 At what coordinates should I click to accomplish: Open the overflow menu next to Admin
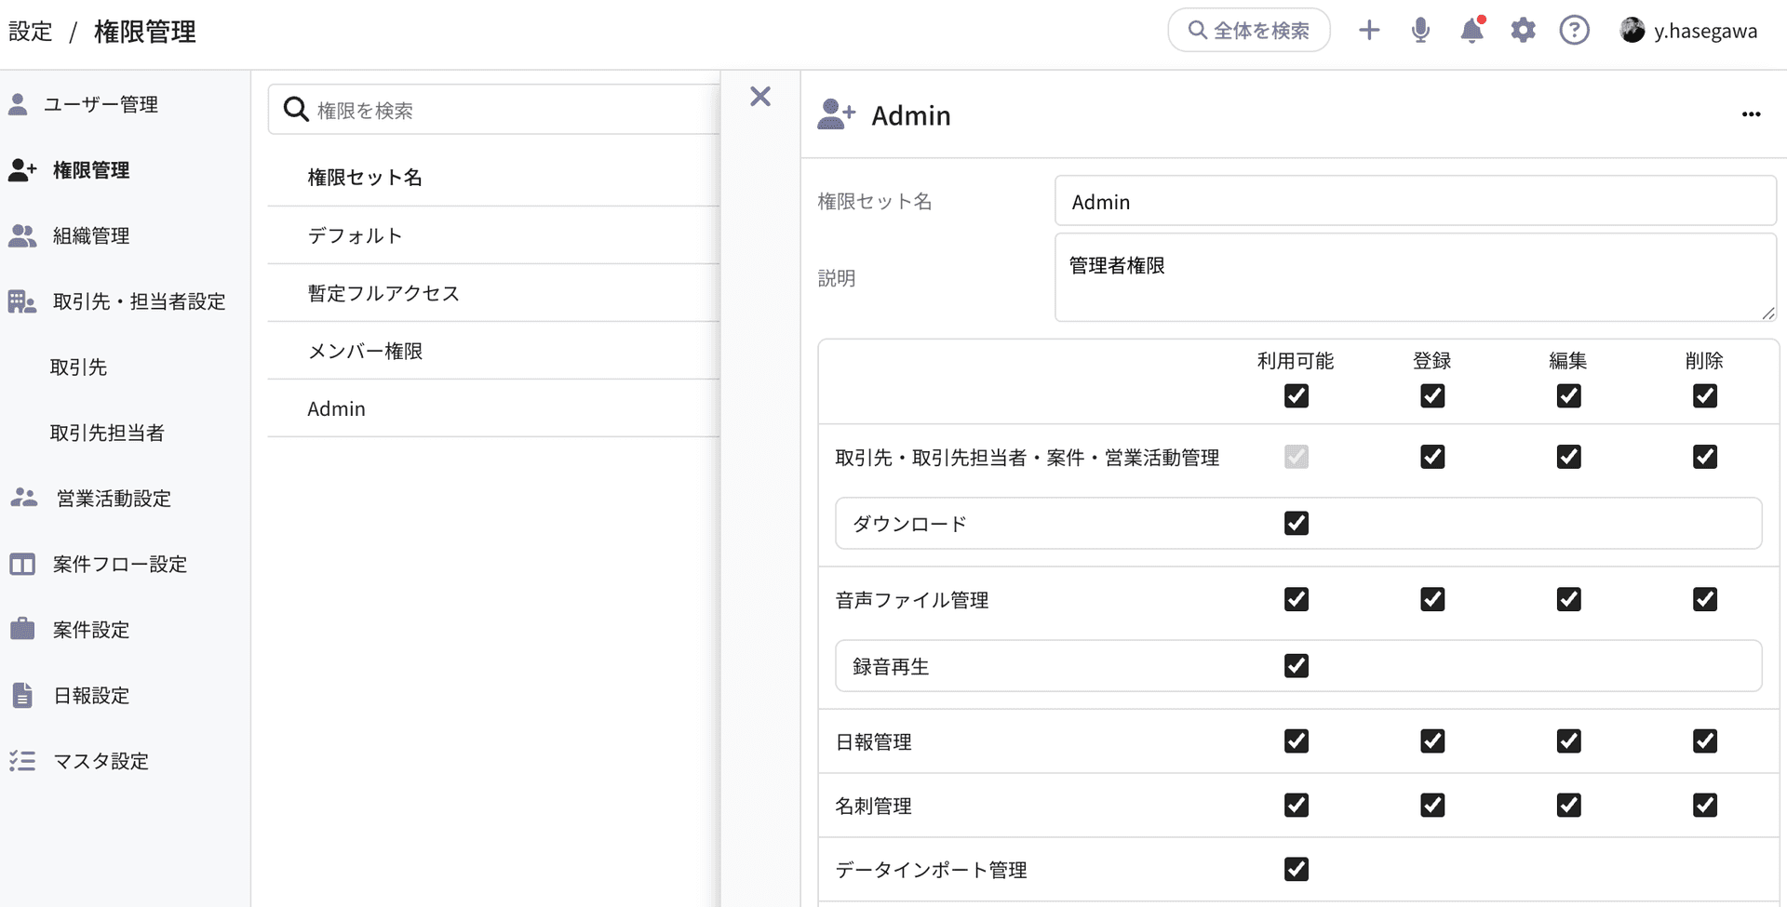pos(1751,114)
